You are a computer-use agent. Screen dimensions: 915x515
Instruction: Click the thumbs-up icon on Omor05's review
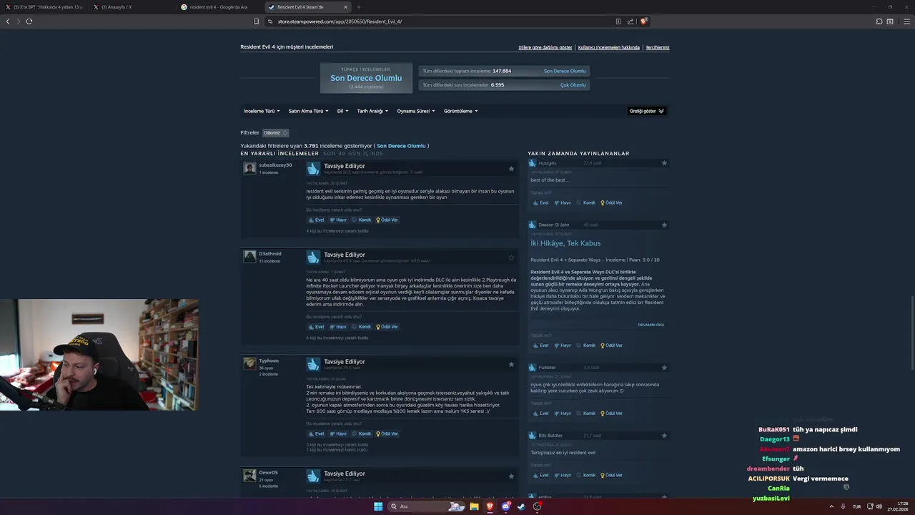pos(313,476)
